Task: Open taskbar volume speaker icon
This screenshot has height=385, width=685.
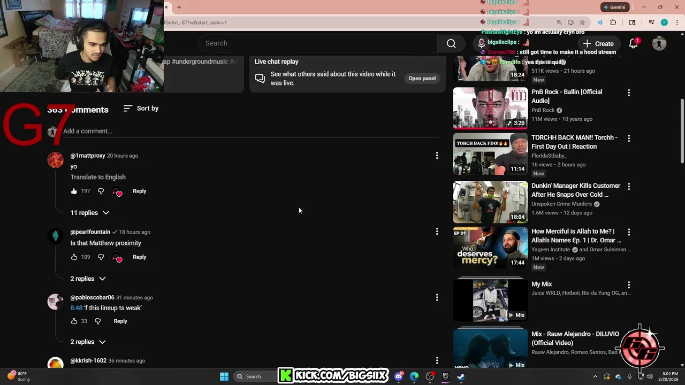Action: point(650,376)
